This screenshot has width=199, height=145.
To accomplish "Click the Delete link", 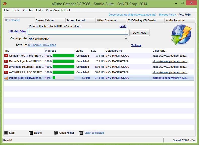I will click(38, 133).
